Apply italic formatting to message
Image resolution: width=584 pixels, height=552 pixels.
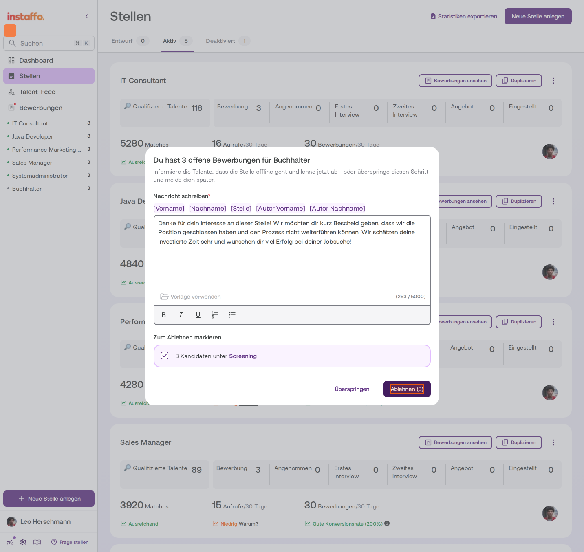coord(181,315)
